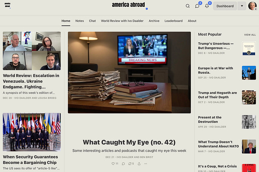Screen dimensions: 259x172
Task: Click black-and-white photo for Present at the Destruction
Action: click(x=249, y=122)
